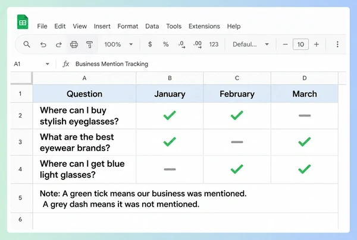This screenshot has height=240, width=357.
Task: Decrease decimal places
Action: 181,45
